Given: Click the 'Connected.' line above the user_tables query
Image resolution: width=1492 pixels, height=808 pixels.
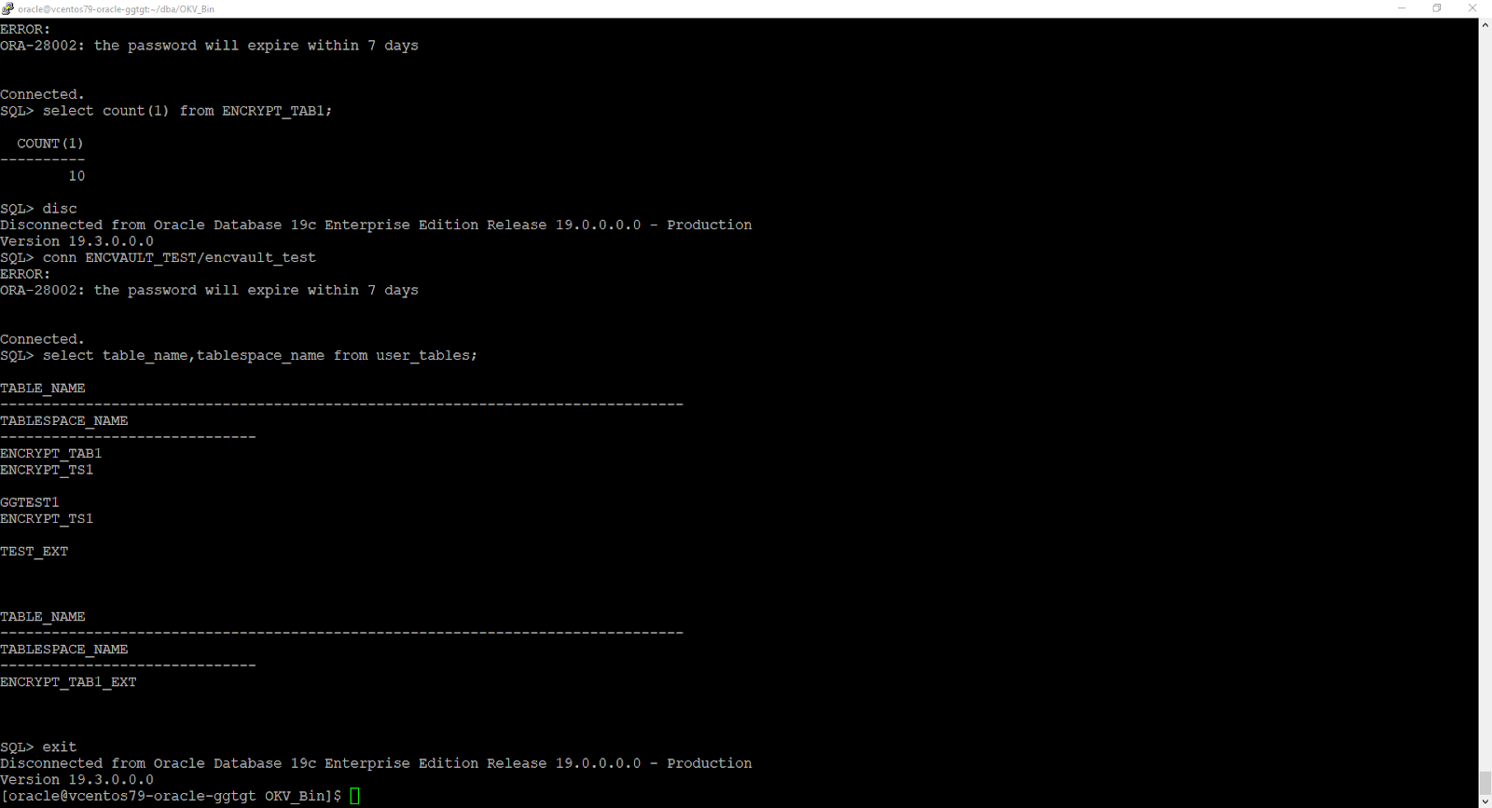Looking at the screenshot, I should click(43, 339).
